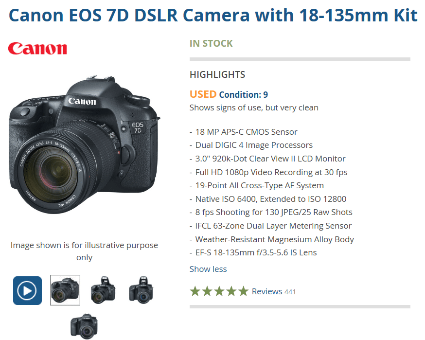Click the review count 441

pyautogui.click(x=290, y=292)
